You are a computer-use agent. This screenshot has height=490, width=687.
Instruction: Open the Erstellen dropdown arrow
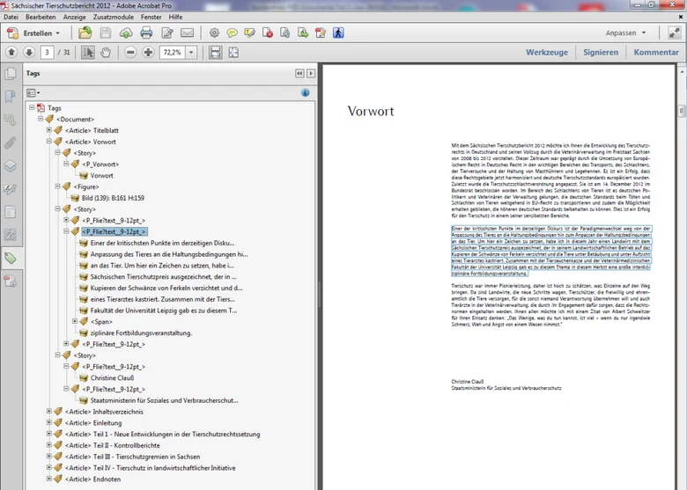tap(57, 33)
